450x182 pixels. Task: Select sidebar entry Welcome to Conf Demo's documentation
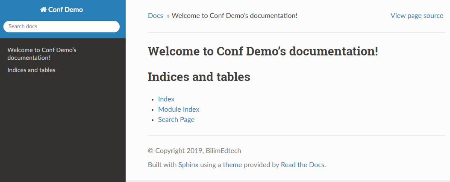[x=42, y=54]
